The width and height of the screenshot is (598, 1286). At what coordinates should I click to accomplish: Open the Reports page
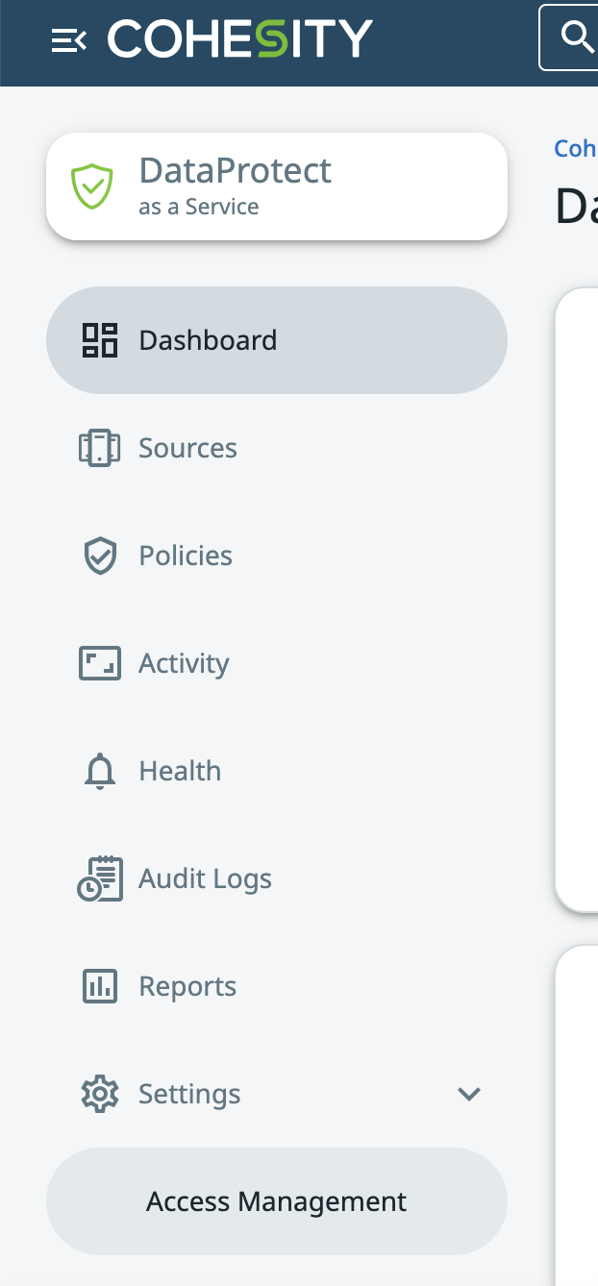tap(187, 986)
